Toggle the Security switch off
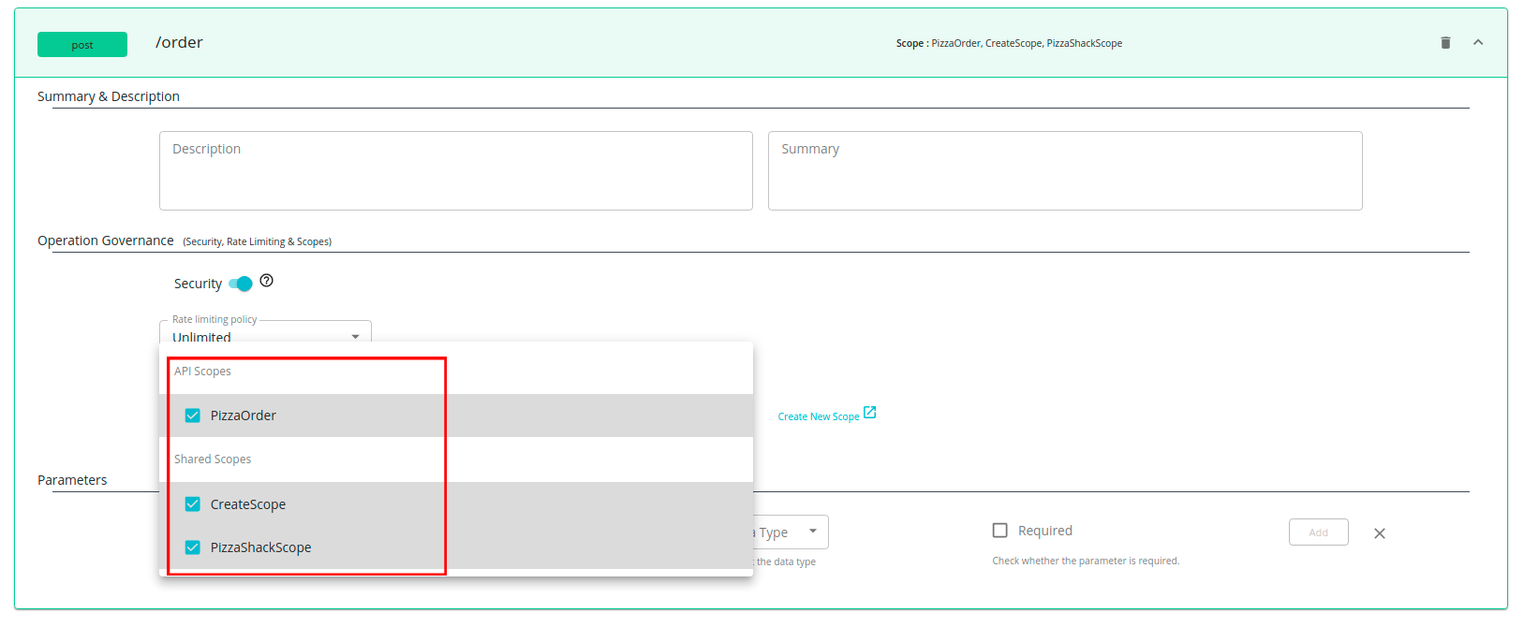Viewport: 1524px width, 627px height. (241, 284)
